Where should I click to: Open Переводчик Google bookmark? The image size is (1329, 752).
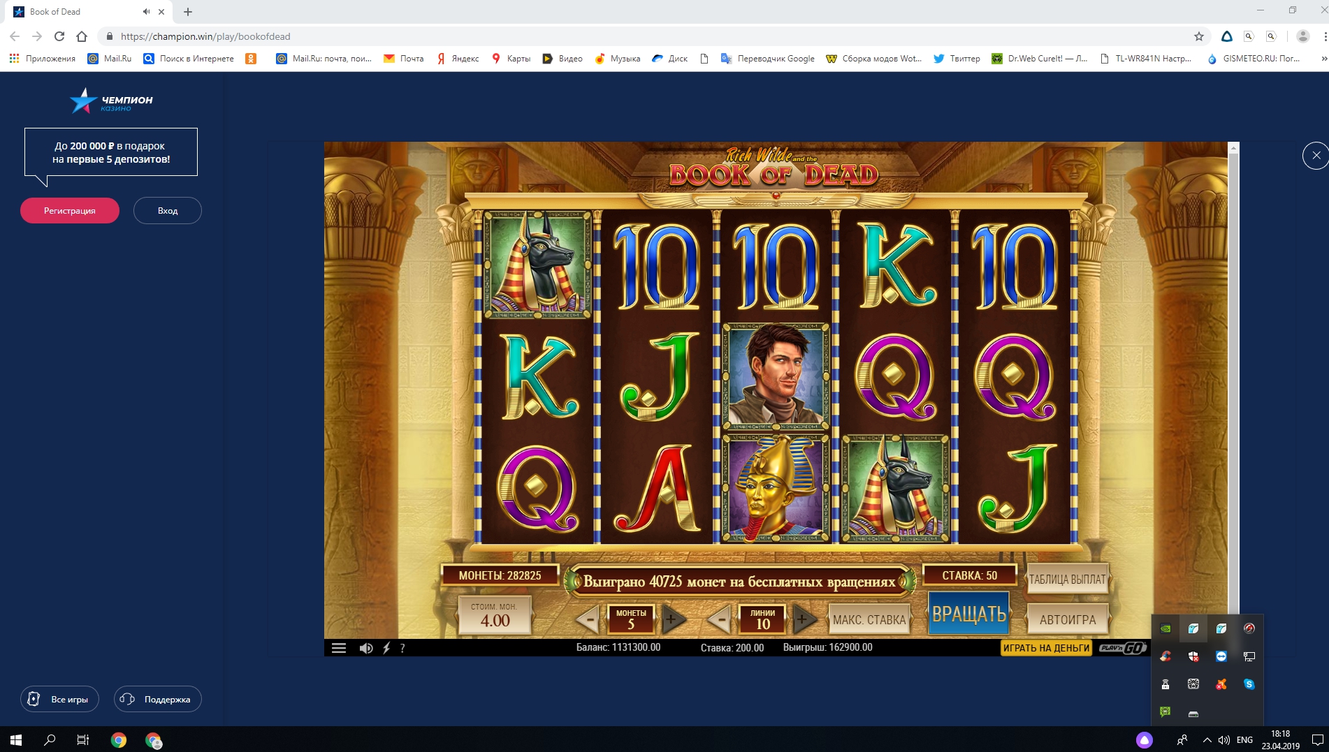767,59
